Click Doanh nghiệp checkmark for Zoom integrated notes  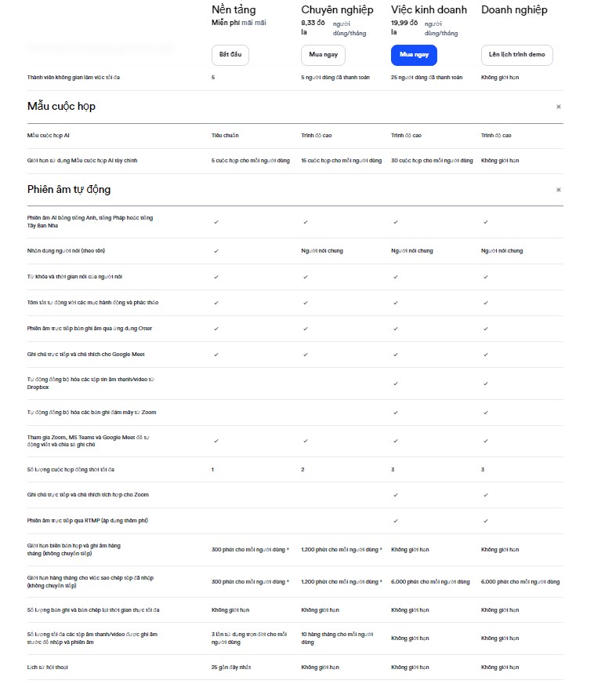coord(486,495)
